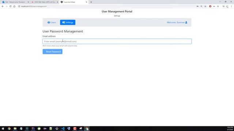Open the Welcome, Summer profile link

tap(177, 23)
